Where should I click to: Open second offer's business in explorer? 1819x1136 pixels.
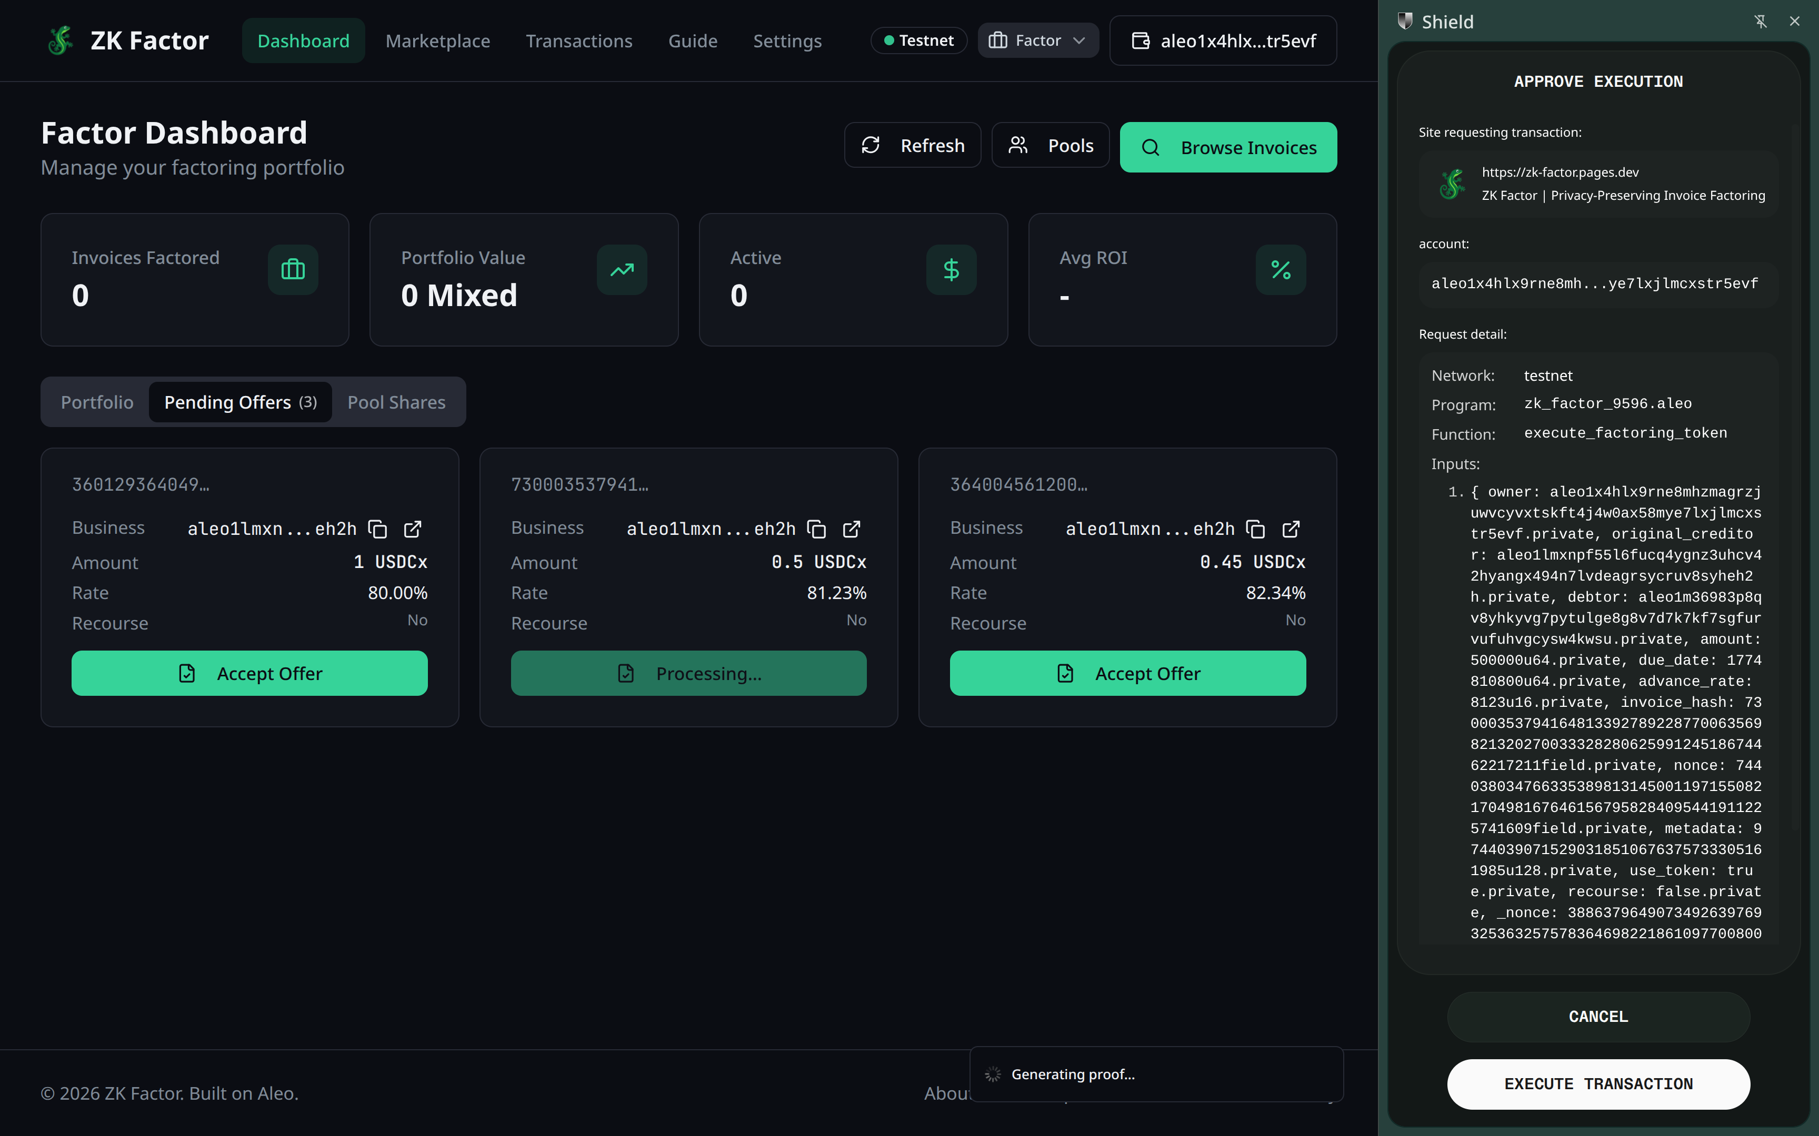pyautogui.click(x=852, y=529)
